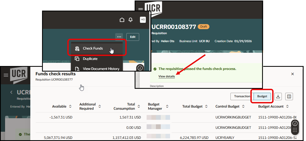Sort by Total Consumption column

139,106
